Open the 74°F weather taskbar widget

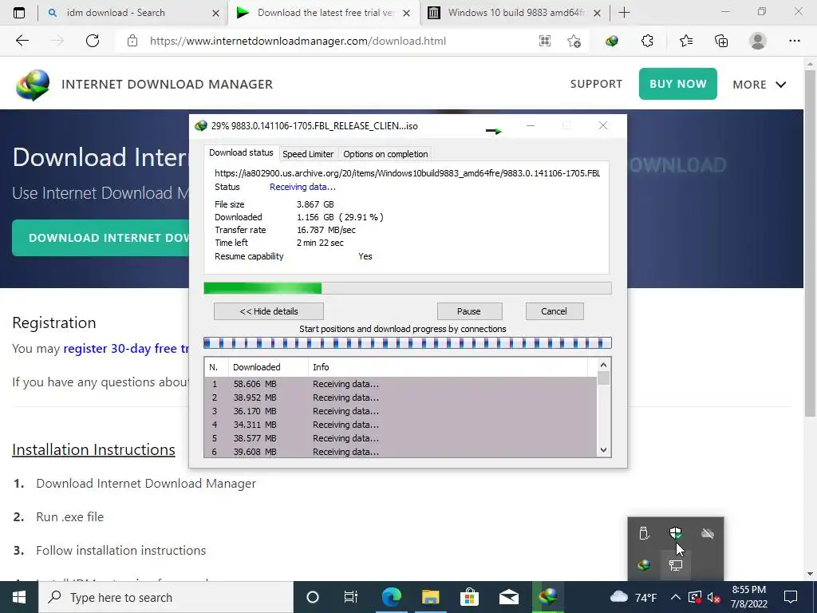pos(633,597)
